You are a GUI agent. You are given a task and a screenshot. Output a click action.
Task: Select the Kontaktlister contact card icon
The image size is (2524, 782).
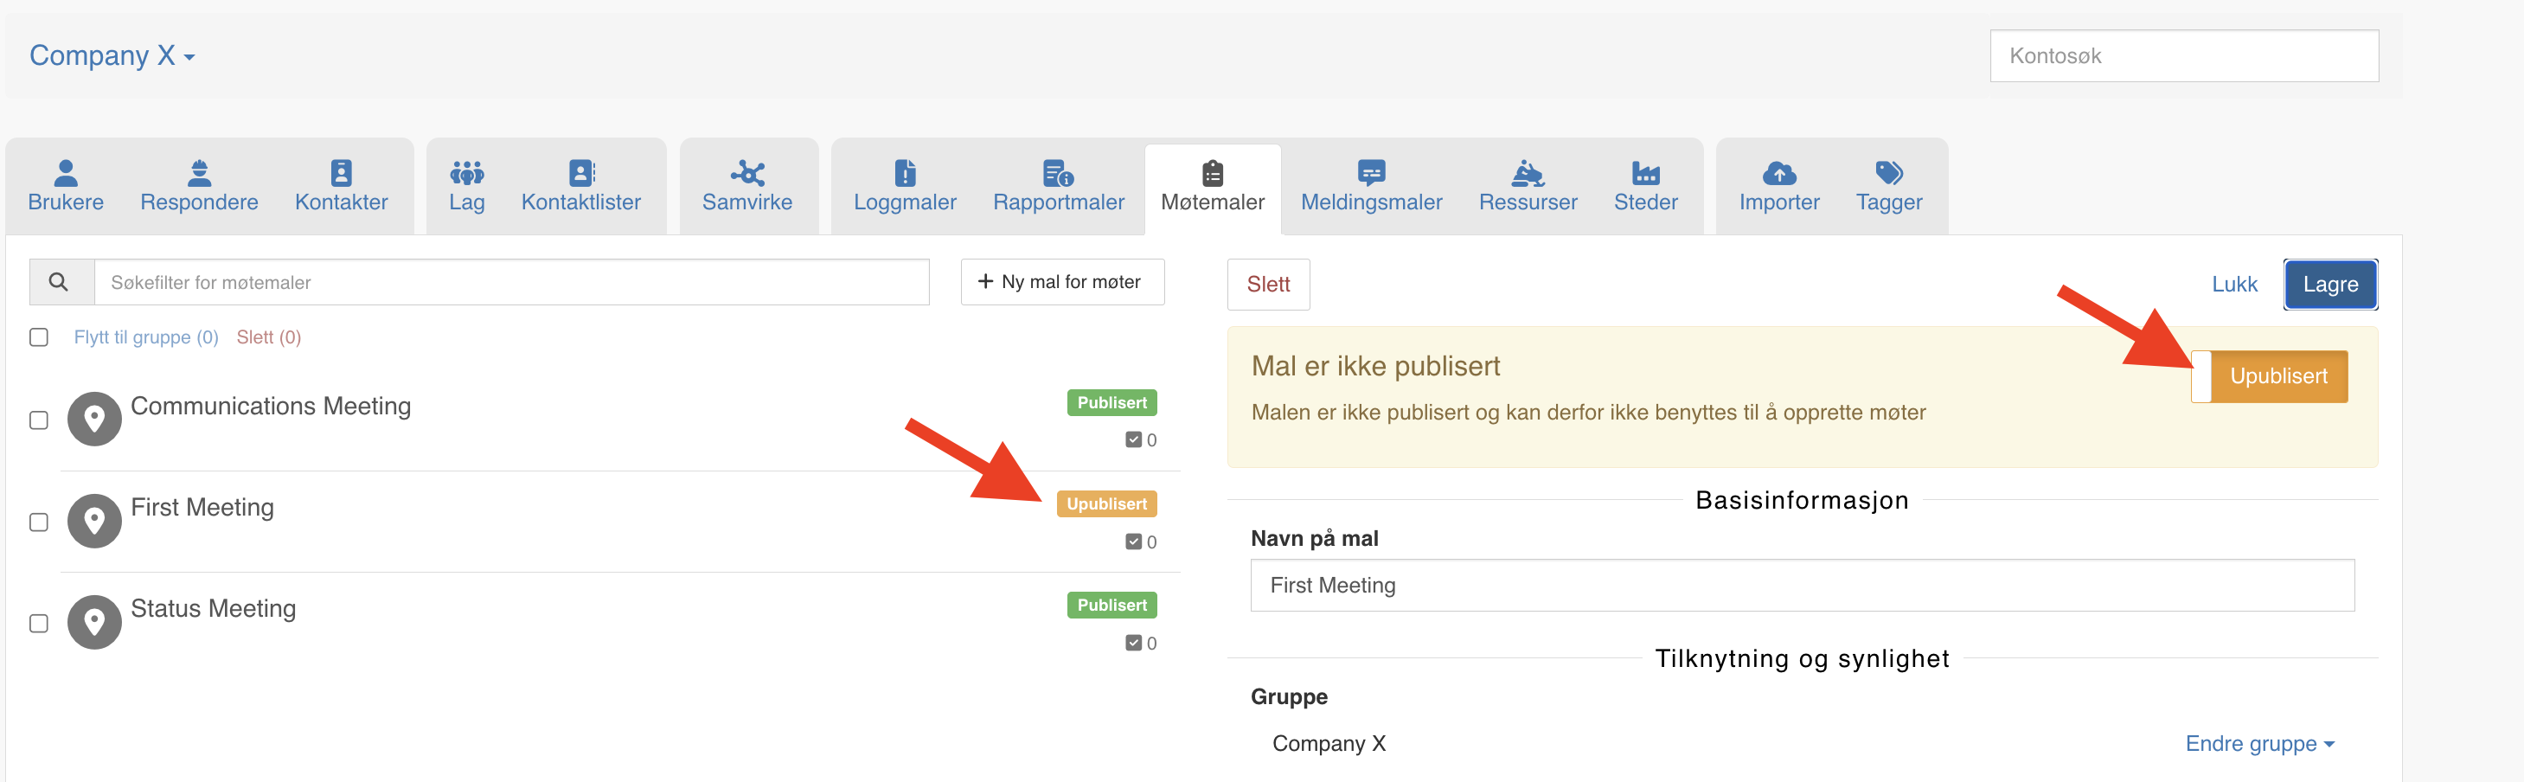pos(581,172)
